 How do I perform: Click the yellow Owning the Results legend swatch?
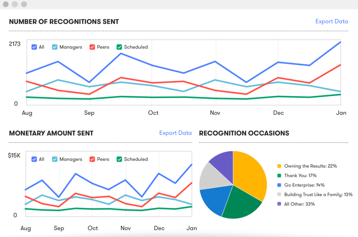279,166
